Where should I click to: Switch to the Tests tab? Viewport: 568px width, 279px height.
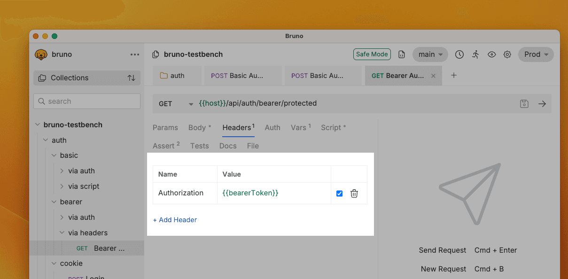(199, 146)
